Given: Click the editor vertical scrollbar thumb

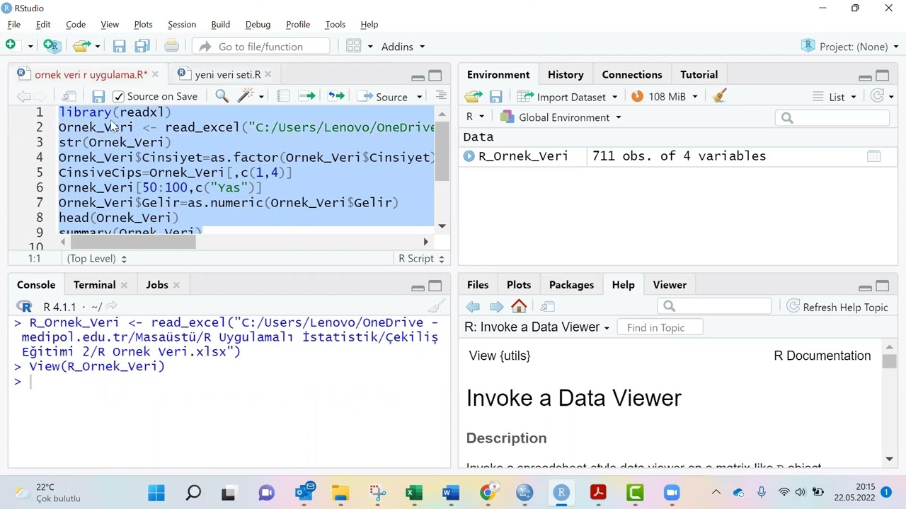Looking at the screenshot, I should (442, 151).
